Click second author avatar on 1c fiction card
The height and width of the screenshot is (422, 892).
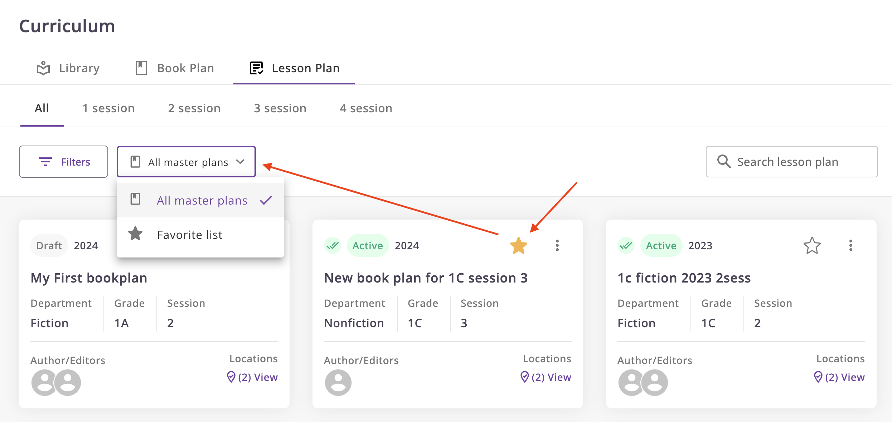654,383
